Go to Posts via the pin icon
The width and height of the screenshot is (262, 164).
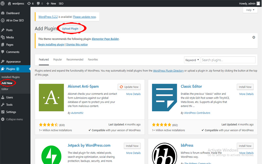3,30
